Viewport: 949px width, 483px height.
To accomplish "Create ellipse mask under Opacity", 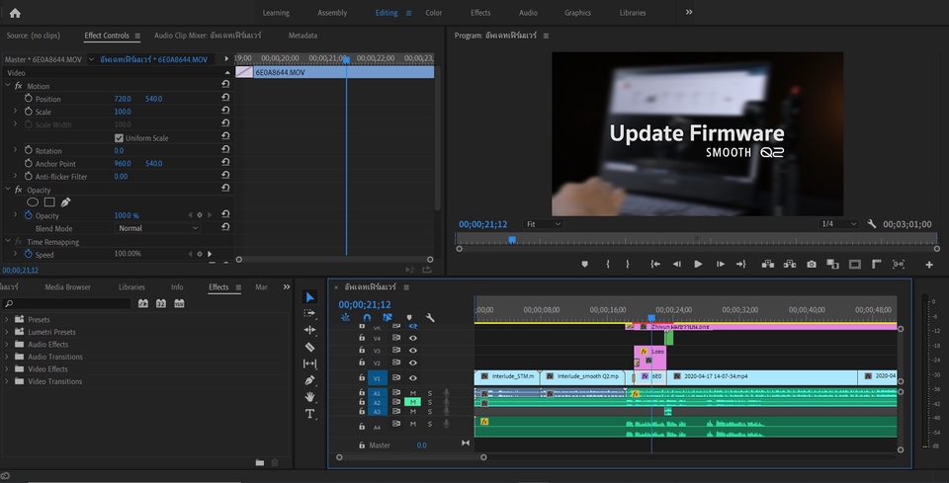I will click(33, 202).
